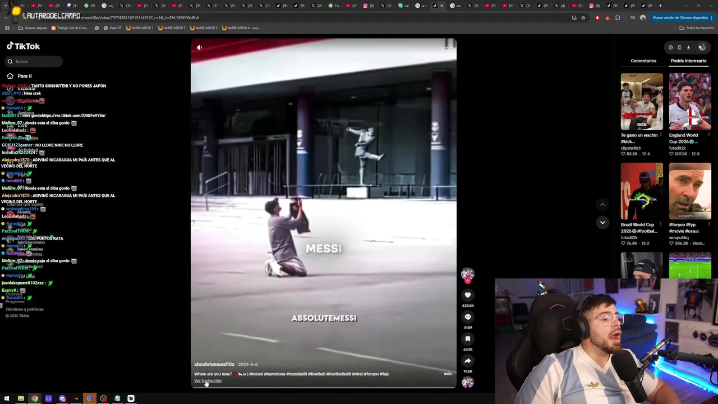Open the #foryou #fyp #movie thumbnail
718x404 pixels.
[x=690, y=191]
